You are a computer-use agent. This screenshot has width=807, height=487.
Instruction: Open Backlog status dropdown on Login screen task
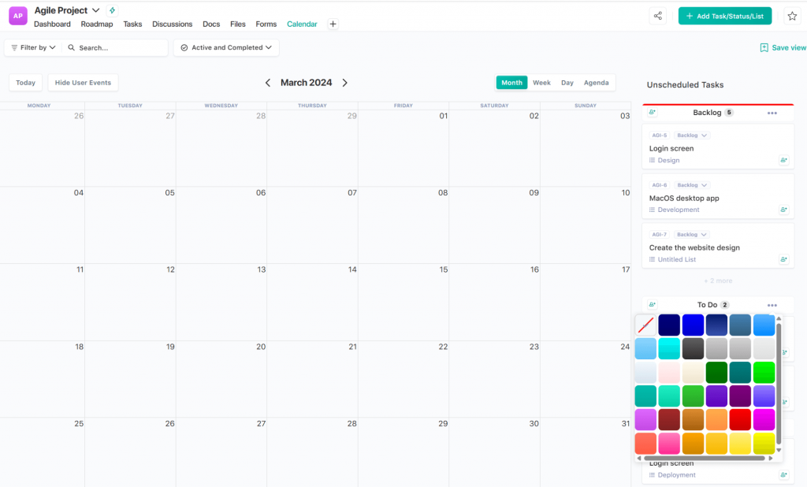coord(693,136)
